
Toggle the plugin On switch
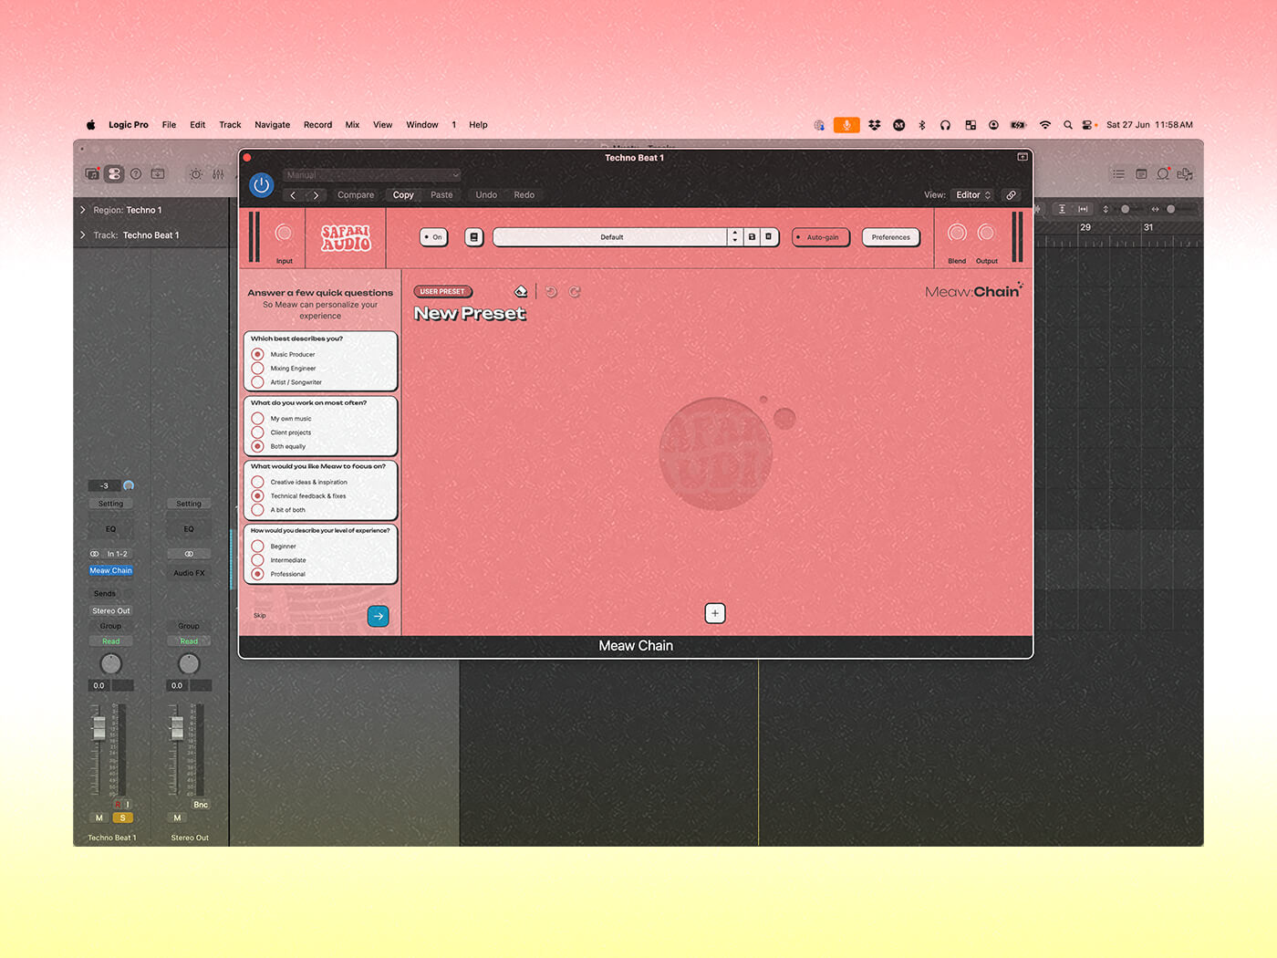(x=433, y=237)
